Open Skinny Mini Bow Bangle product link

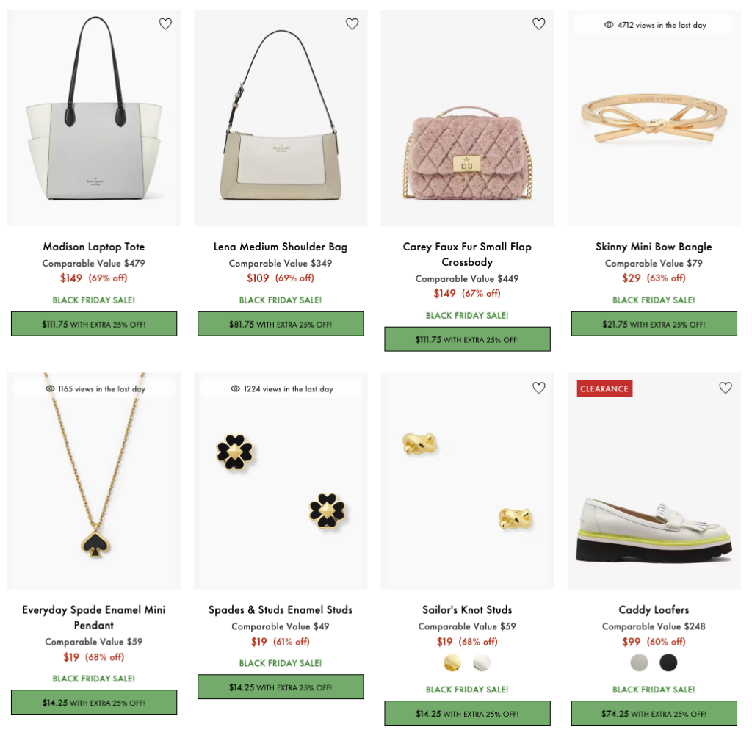coord(654,247)
